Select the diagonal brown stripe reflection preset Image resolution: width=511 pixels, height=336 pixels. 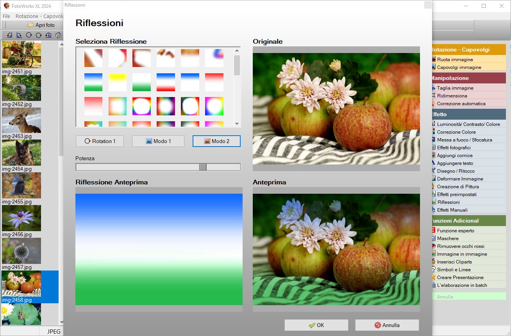click(93, 58)
